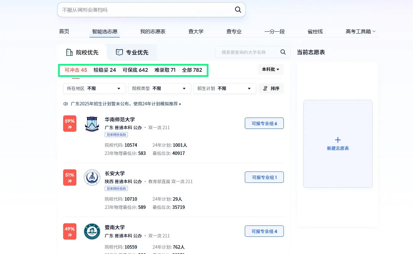Click the 搜索要查询的大学名称 input field
413x254 pixels.
(247, 52)
